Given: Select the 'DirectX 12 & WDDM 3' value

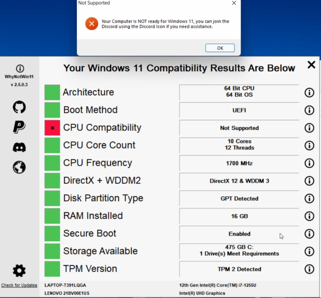Looking at the screenshot, I should click(x=239, y=181).
